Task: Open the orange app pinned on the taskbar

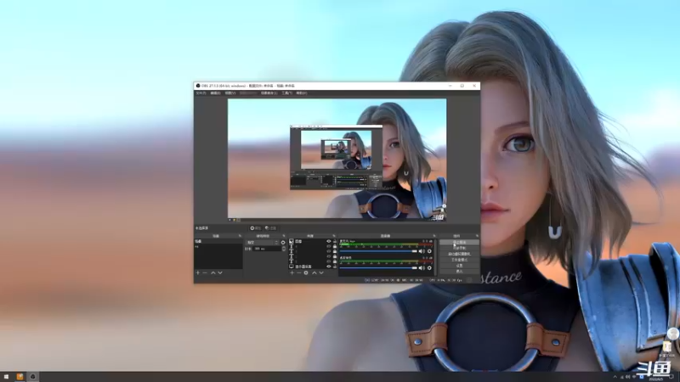Action: pos(20,377)
